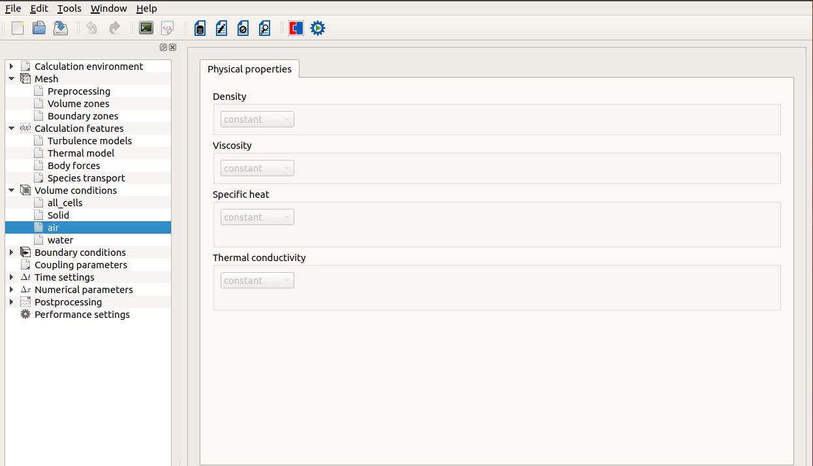Image resolution: width=813 pixels, height=466 pixels.
Task: Float the side panel with undock button
Action: tap(163, 48)
